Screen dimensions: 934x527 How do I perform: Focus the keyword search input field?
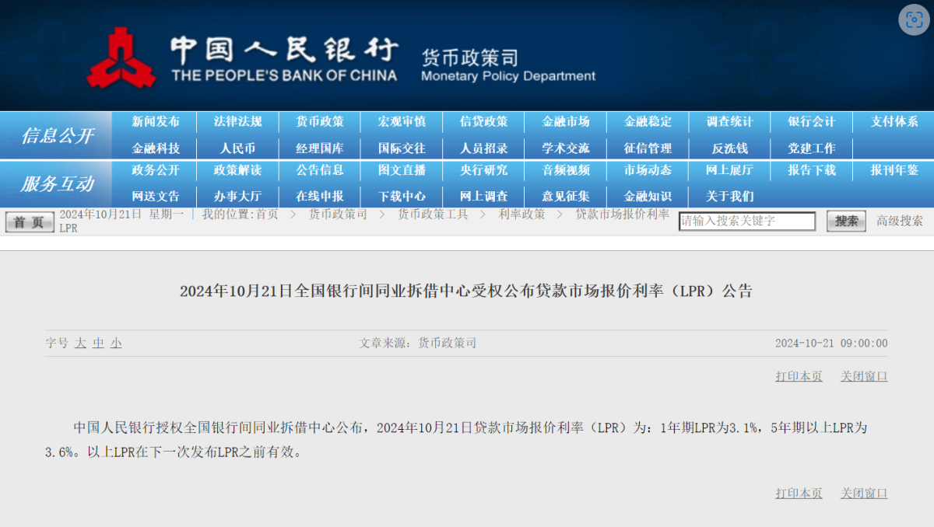(x=746, y=222)
